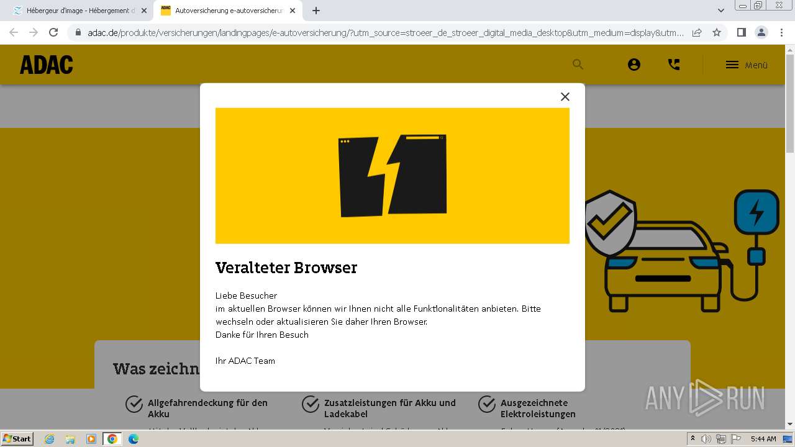Image resolution: width=795 pixels, height=447 pixels.
Task: Open Microsoft Edge from taskbar
Action: [134, 439]
